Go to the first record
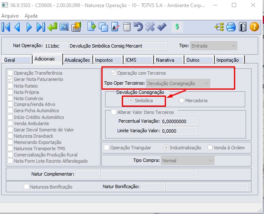264x214 pixels. coord(6,27)
